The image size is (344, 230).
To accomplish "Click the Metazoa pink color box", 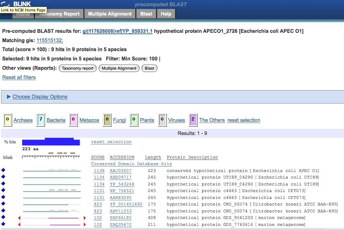I will [x=73, y=120].
